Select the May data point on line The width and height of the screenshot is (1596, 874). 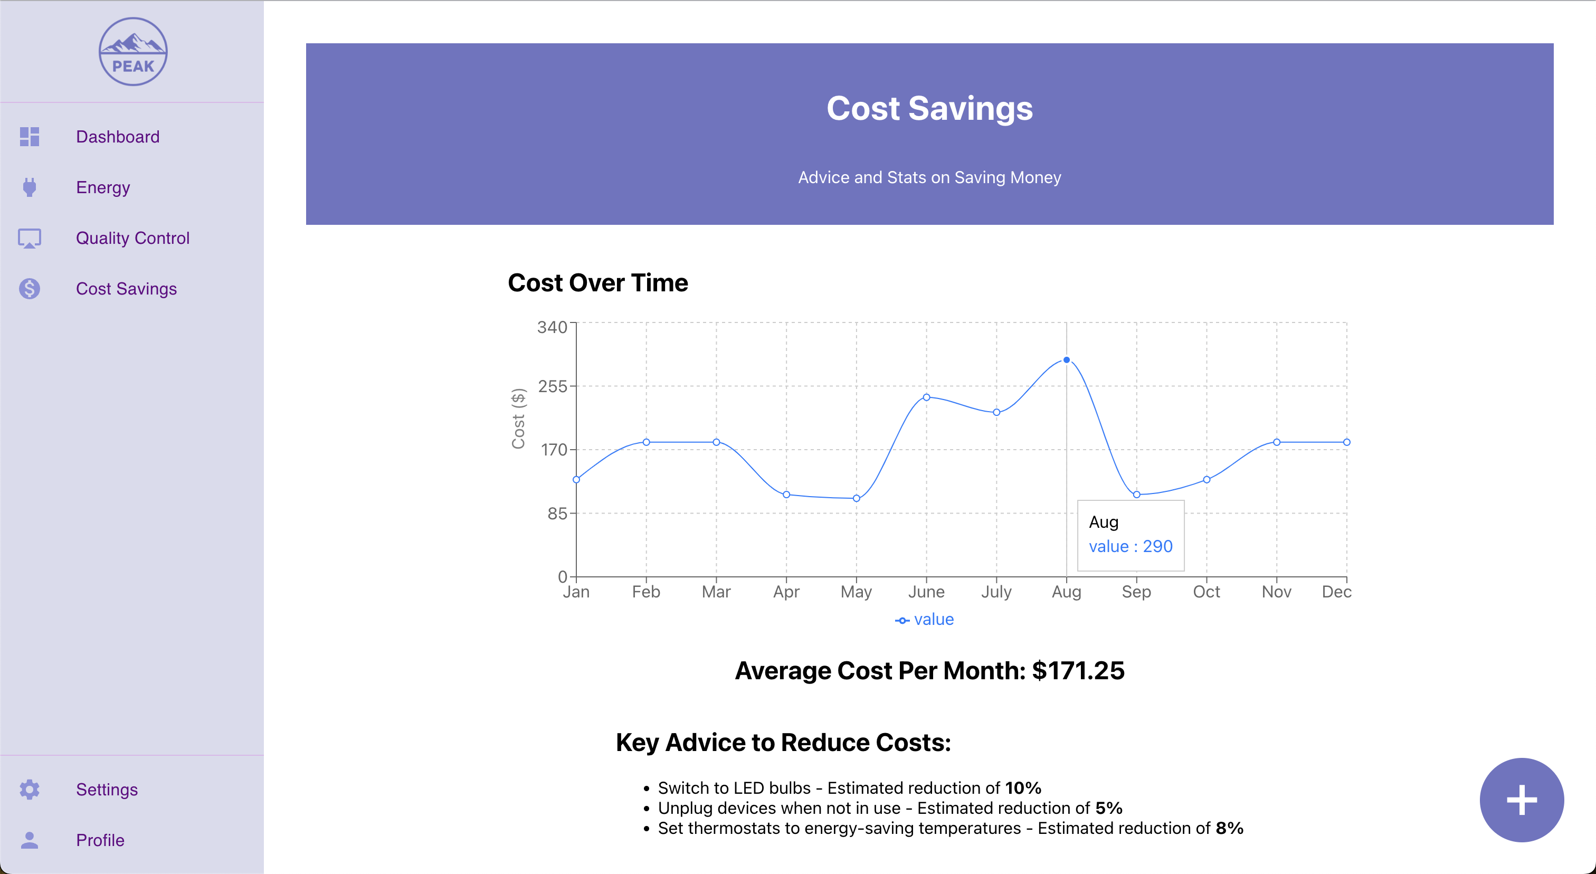click(856, 498)
